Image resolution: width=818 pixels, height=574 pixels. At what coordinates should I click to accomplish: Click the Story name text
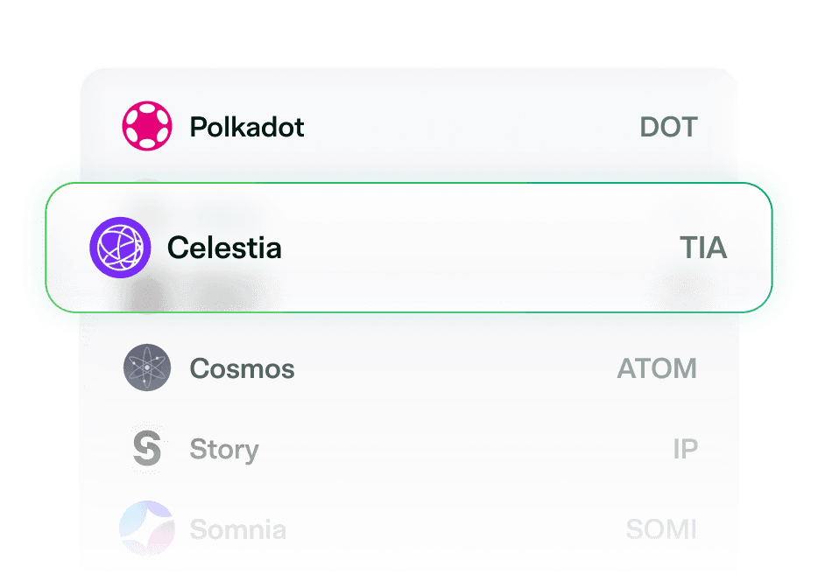(x=224, y=449)
